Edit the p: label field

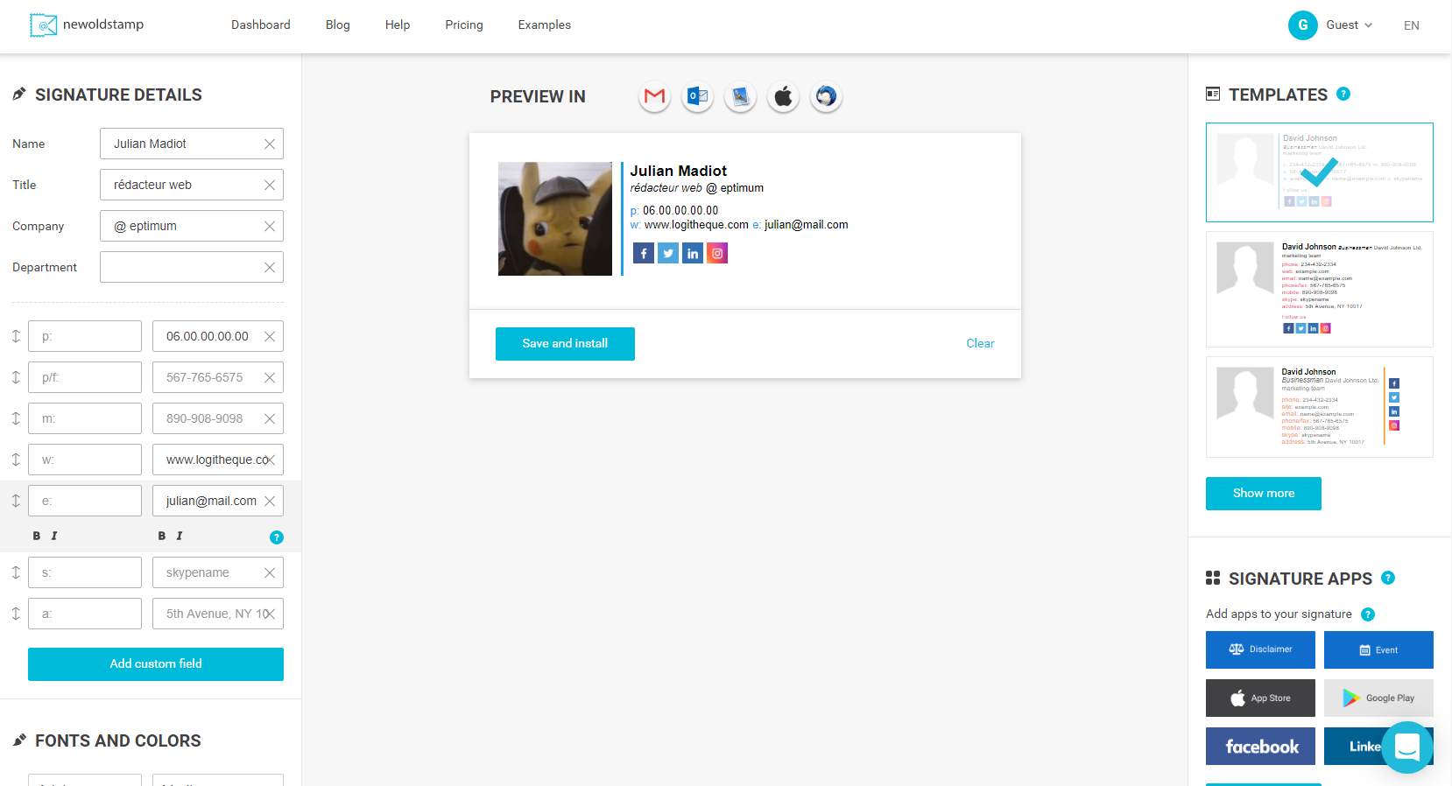pyautogui.click(x=85, y=336)
